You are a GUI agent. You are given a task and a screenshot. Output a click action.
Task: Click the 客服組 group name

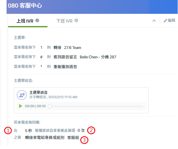point(73,138)
